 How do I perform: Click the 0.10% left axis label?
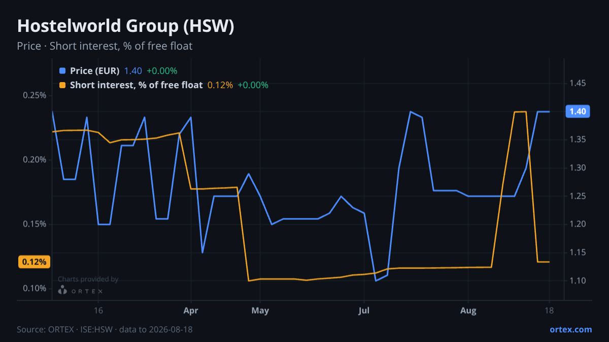tap(35, 288)
